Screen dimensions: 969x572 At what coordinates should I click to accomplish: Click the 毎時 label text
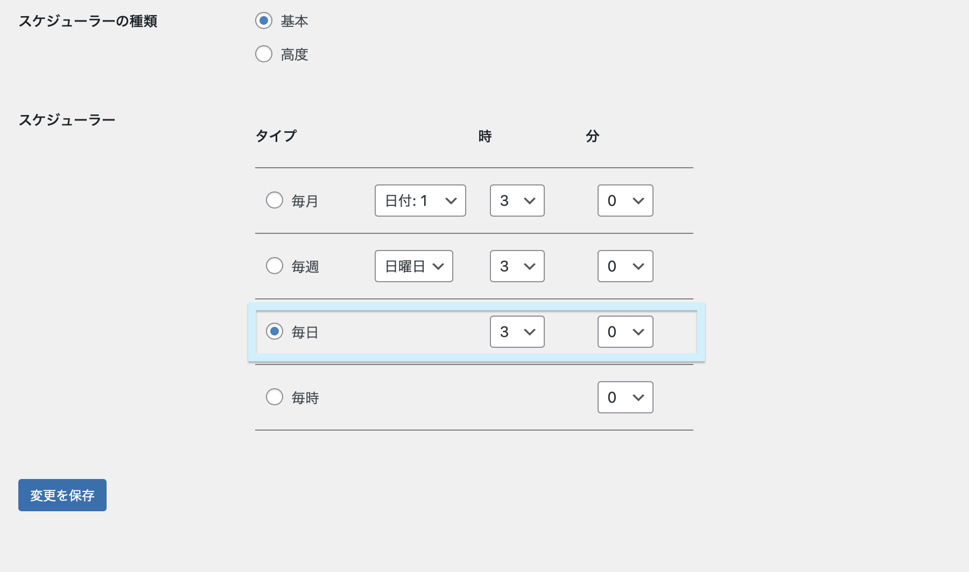pos(305,398)
